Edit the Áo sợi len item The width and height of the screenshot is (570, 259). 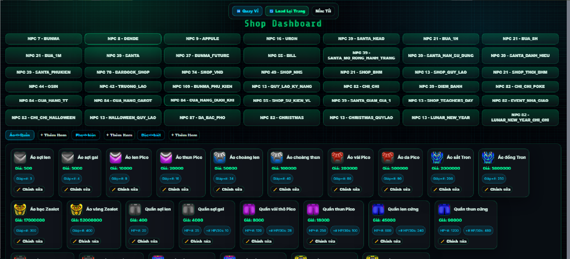pos(29,189)
